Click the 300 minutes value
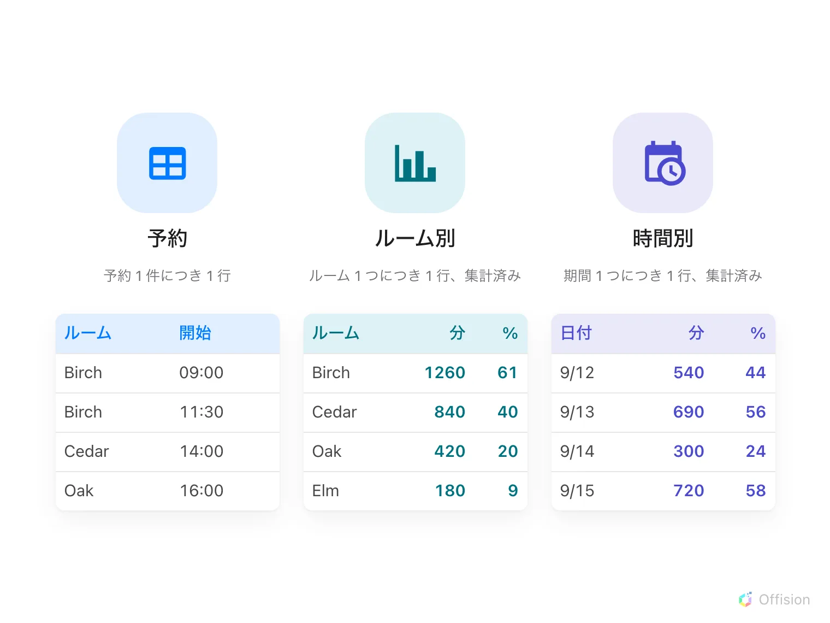Viewport: 830px width, 623px height. [689, 451]
